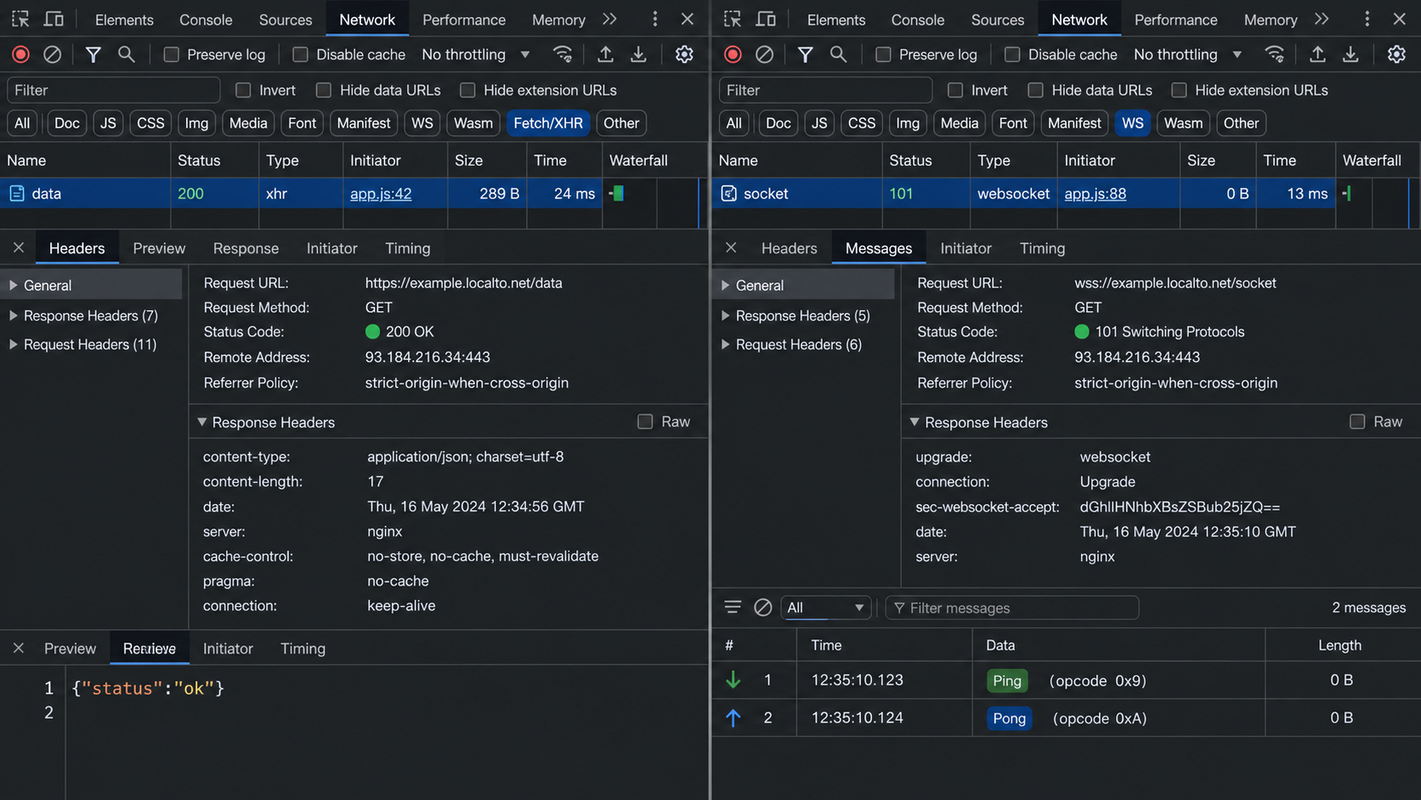This screenshot has height=800, width=1421.
Task: Toggle device toolbar icon in right DevTools
Action: (766, 19)
